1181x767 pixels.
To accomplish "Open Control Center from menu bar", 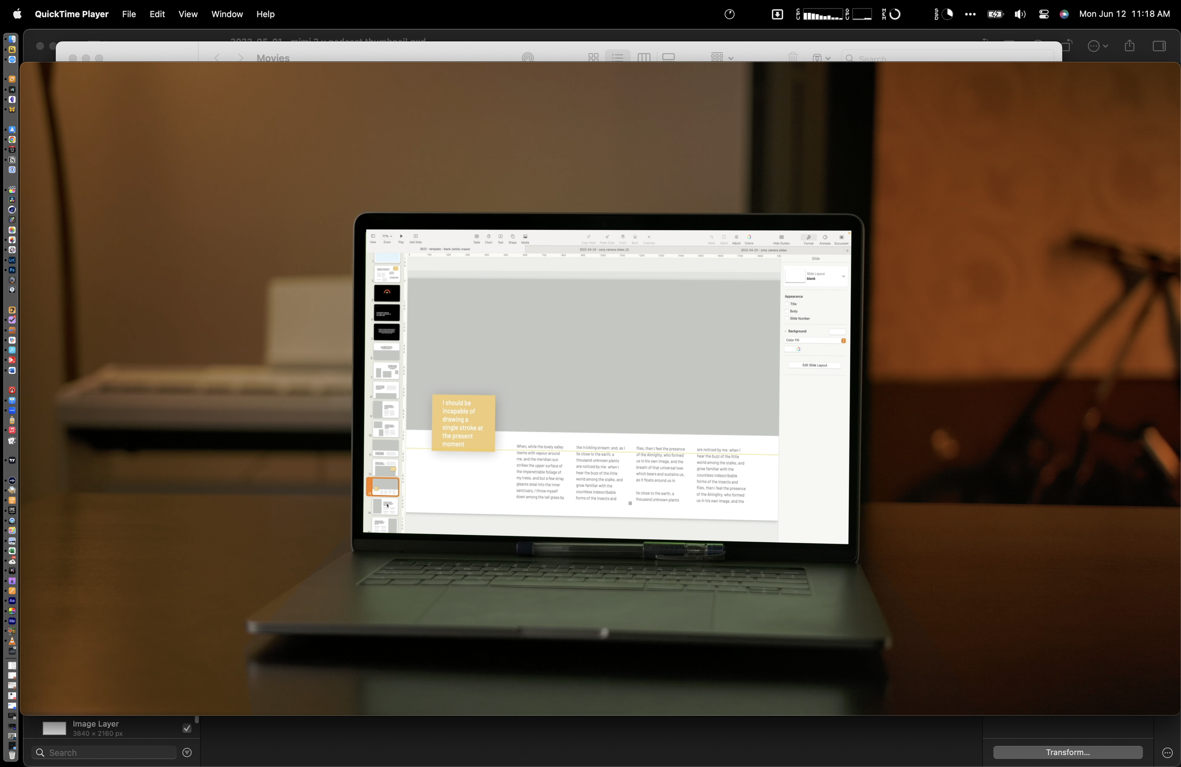I will tap(1044, 14).
